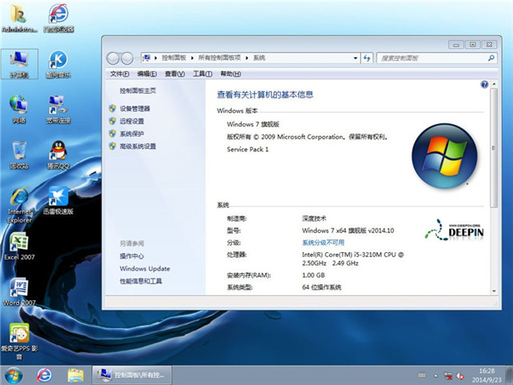Open 设备管理器 link
513x385 pixels.
click(134, 109)
